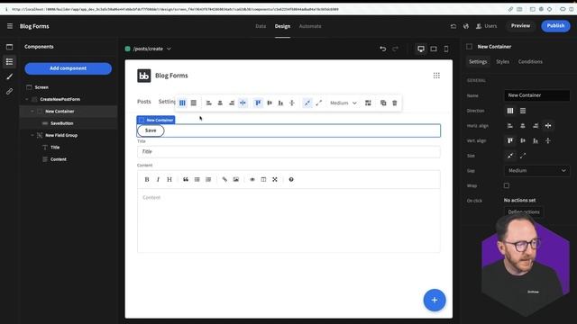Switch preview to desktop device

coord(421,49)
